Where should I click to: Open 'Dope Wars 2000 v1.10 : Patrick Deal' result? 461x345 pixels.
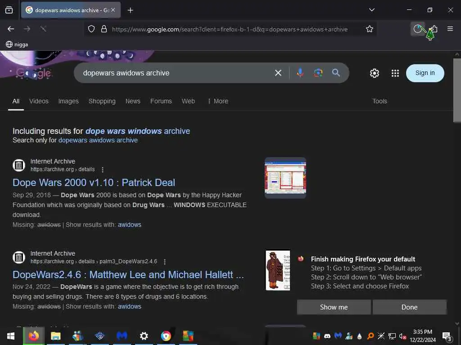click(94, 182)
